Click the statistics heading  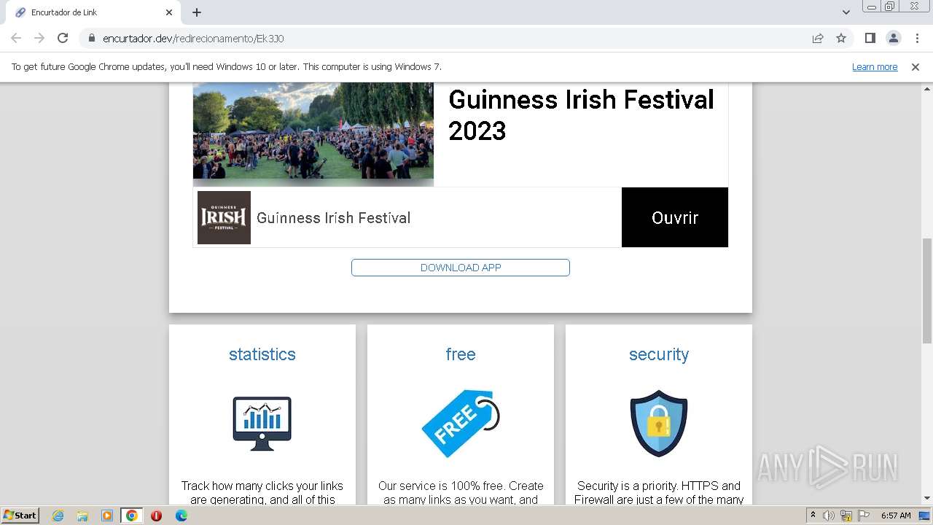(x=262, y=354)
